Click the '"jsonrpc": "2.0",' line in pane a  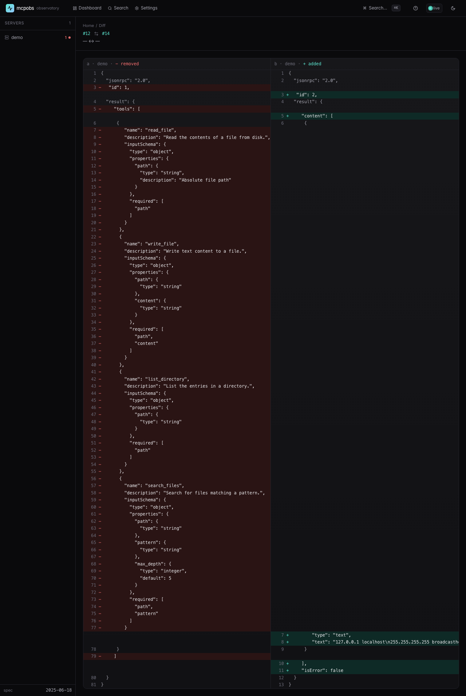(177, 81)
